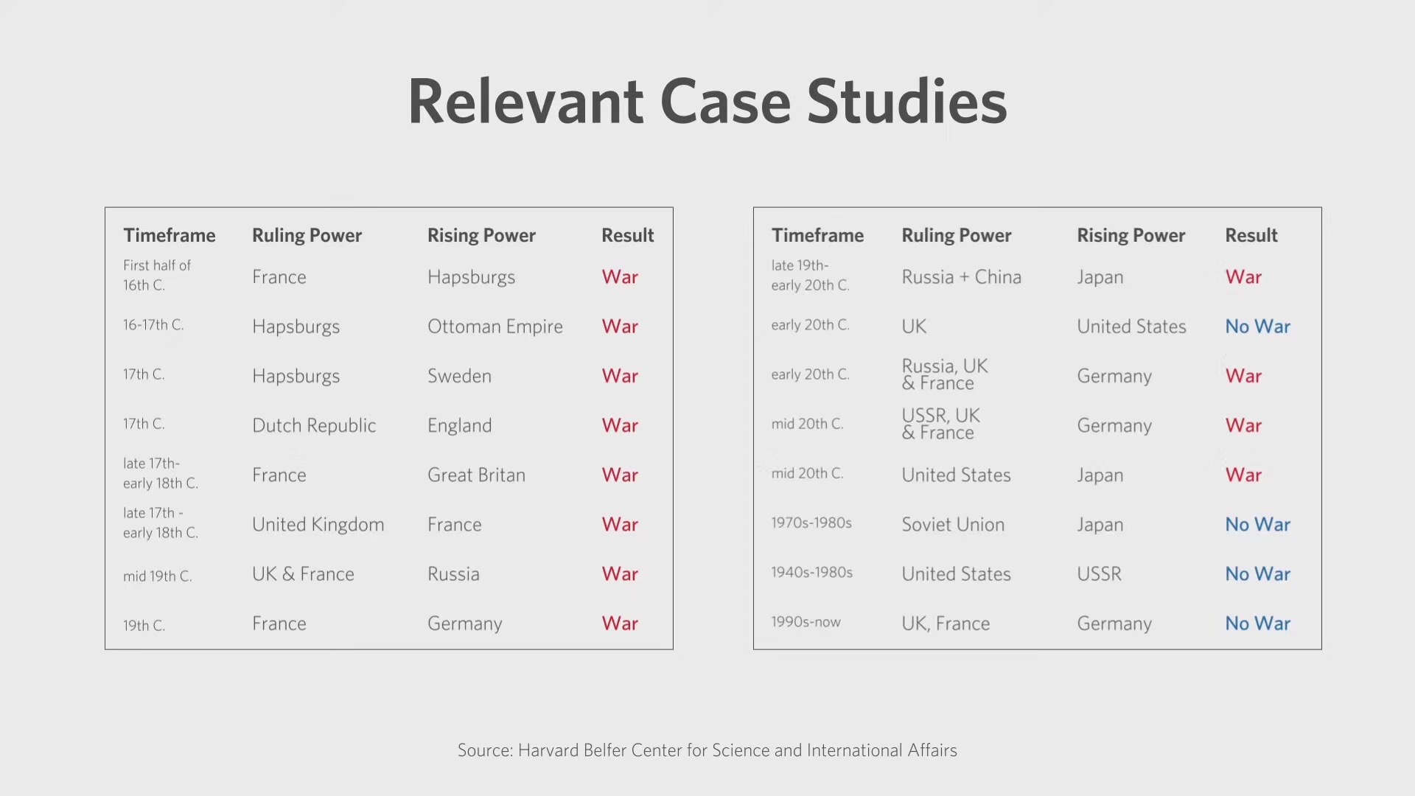This screenshot has height=796, width=1415.
Task: Click the right table's 'Rising Power' header
Action: pos(1131,235)
